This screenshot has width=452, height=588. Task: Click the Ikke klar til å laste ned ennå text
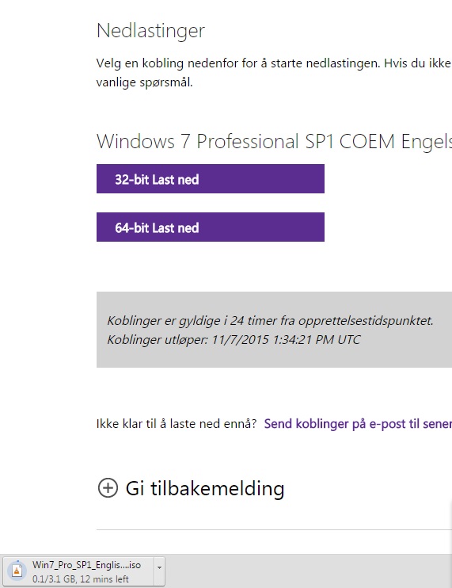click(x=177, y=424)
